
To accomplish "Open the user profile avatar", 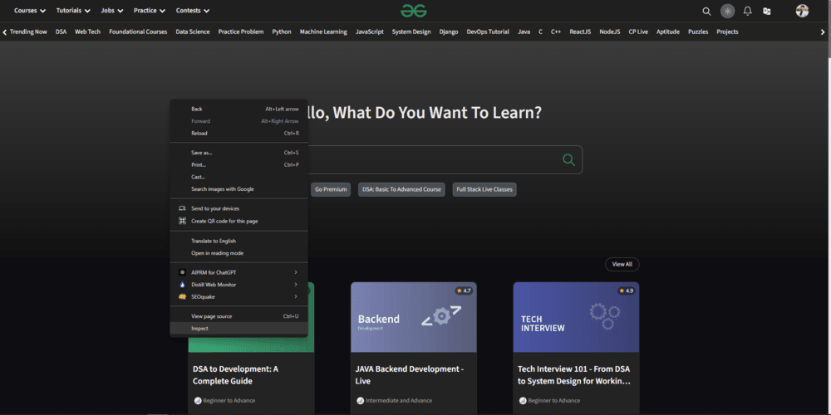I will click(x=802, y=11).
